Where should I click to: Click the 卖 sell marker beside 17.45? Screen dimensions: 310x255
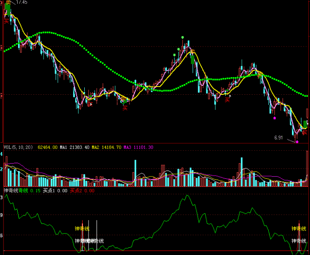tap(8, 3)
